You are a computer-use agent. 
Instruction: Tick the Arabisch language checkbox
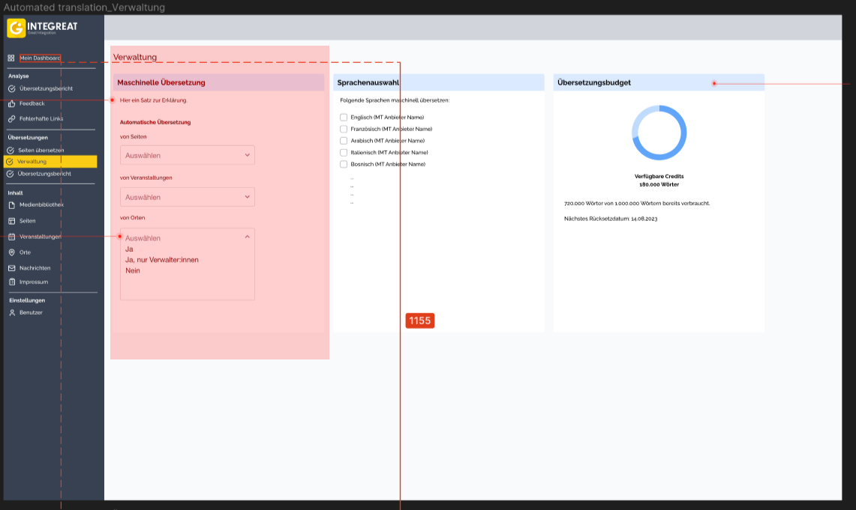tap(344, 141)
